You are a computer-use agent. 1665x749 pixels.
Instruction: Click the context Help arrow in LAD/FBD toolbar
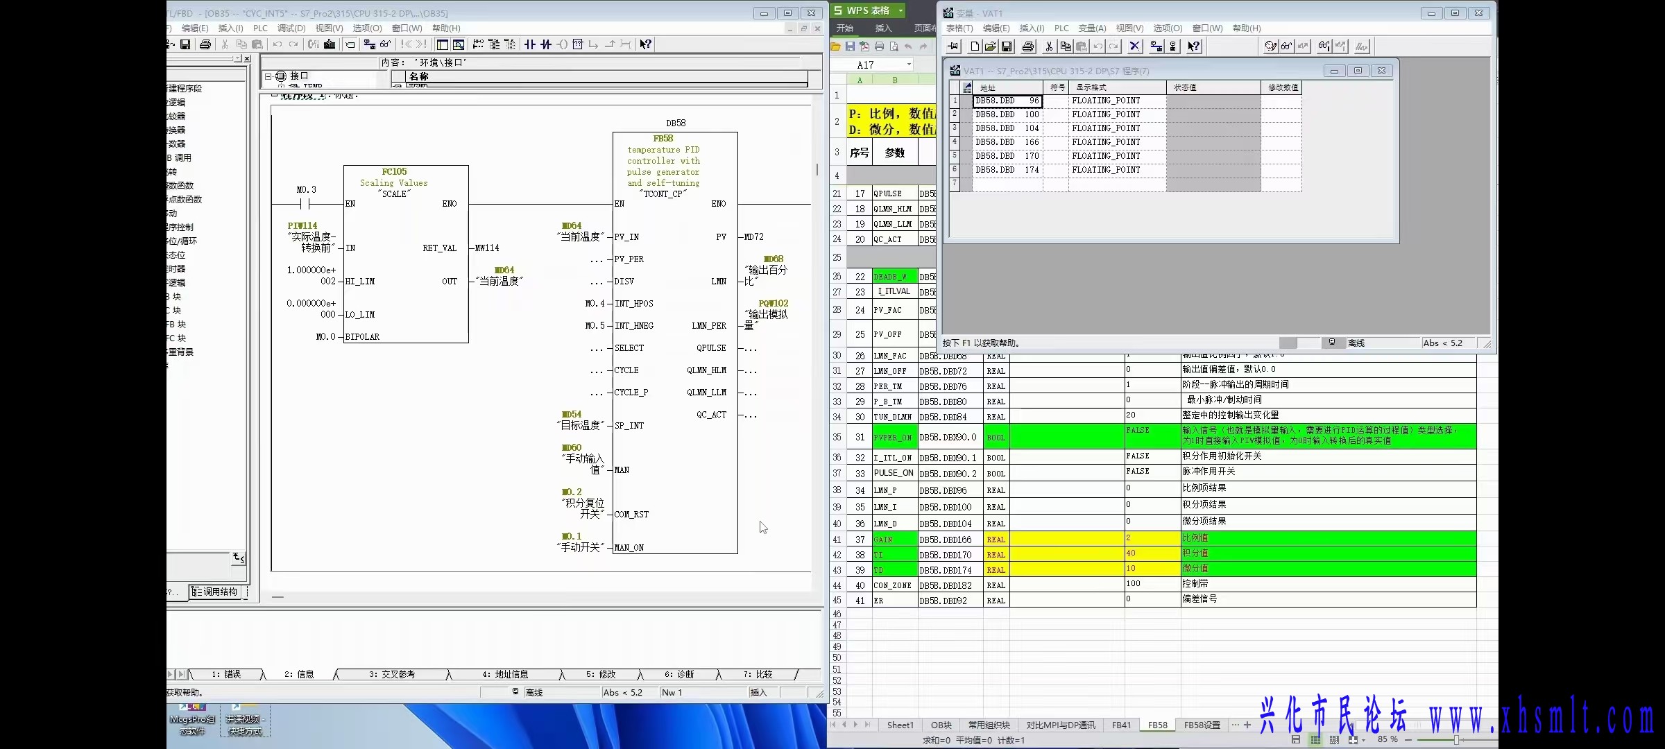646,44
